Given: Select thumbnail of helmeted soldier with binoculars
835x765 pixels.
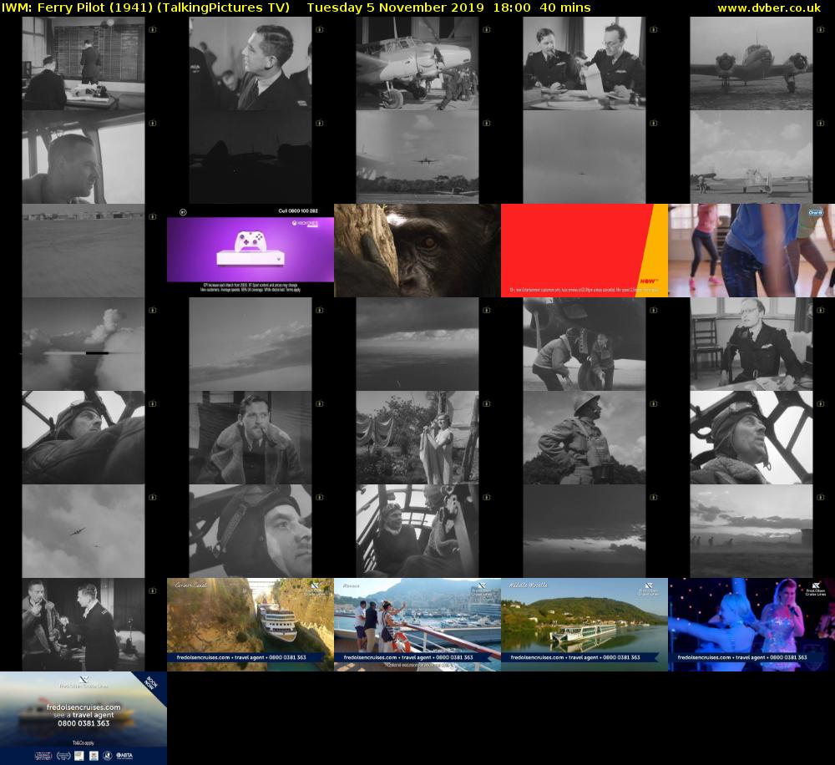Looking at the screenshot, I should click(584, 438).
